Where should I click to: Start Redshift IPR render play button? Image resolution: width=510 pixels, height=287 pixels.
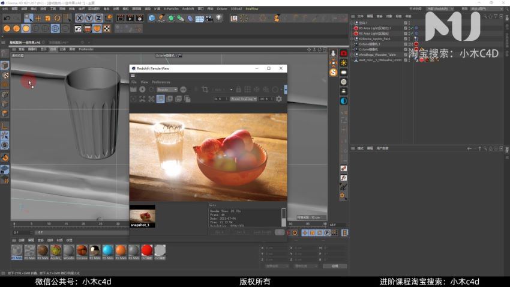(142, 89)
